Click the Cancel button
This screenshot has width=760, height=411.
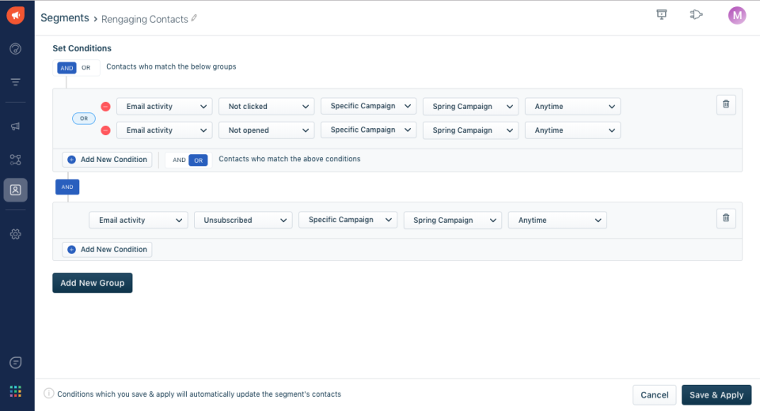[655, 395]
